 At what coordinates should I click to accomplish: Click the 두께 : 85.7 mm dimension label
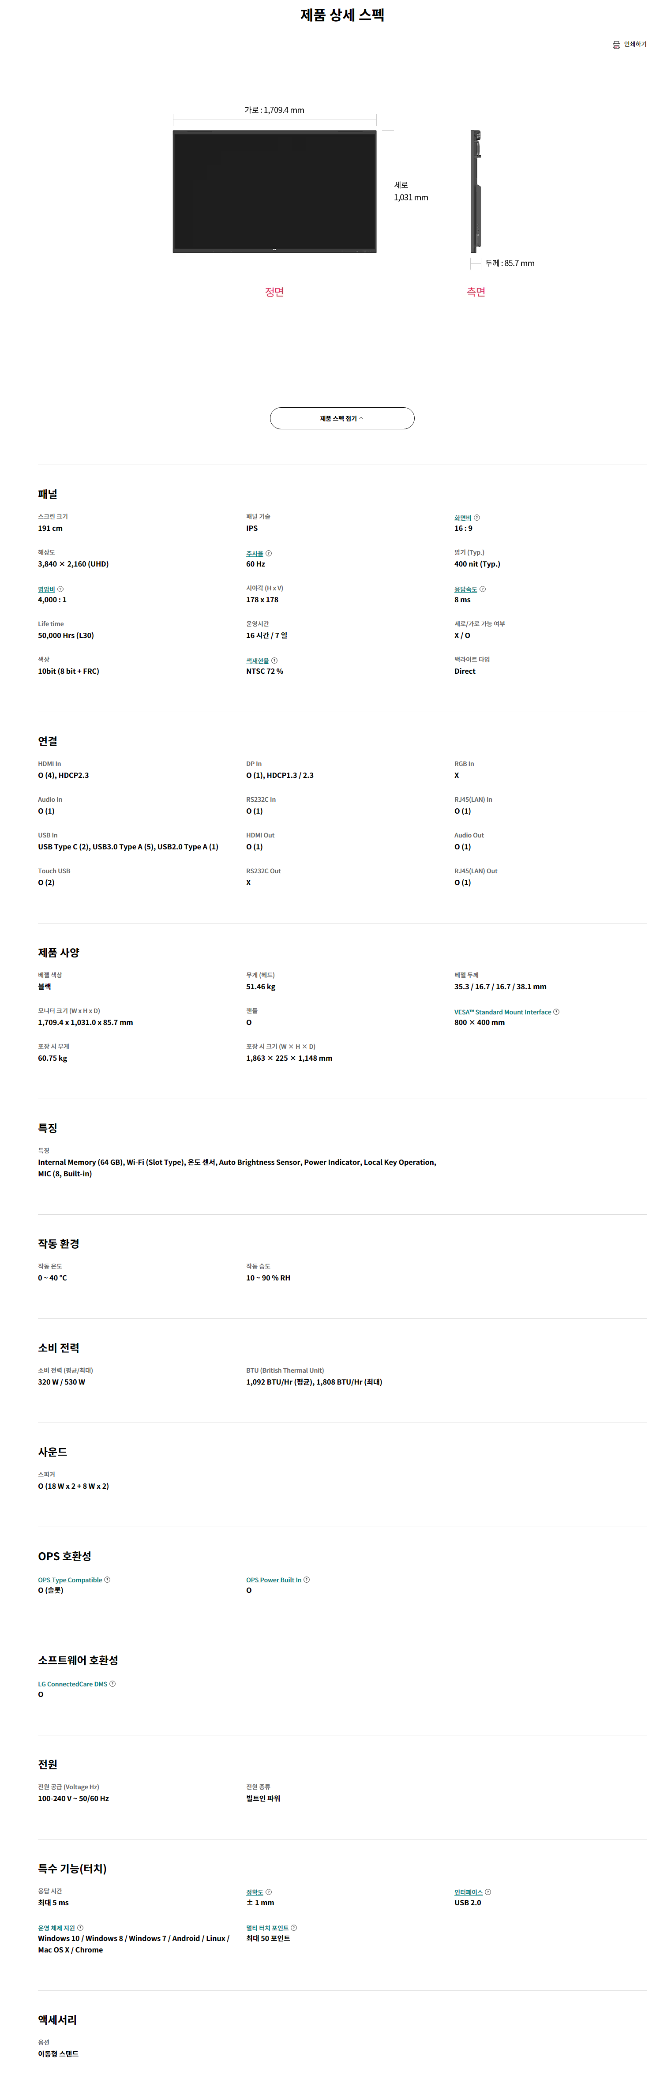[510, 263]
